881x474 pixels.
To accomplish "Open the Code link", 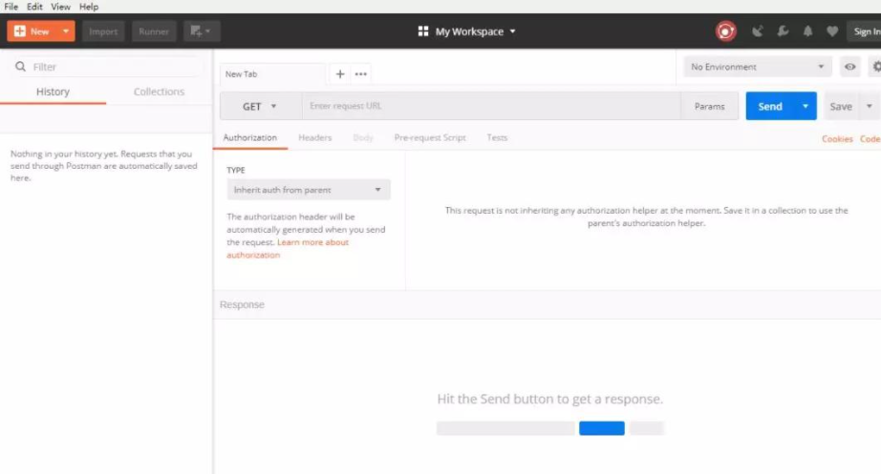I will [x=870, y=139].
